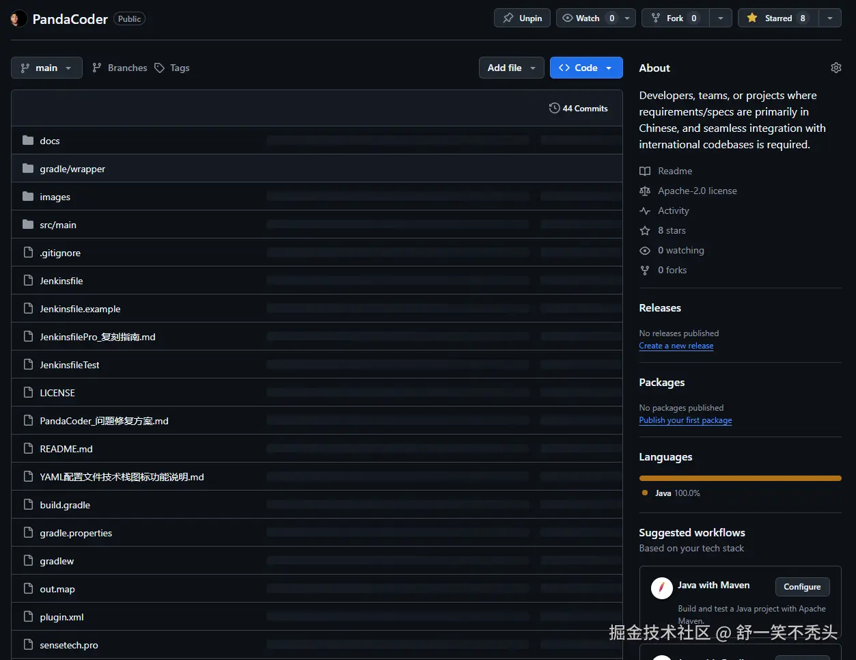Click Create a new release

coord(676,346)
